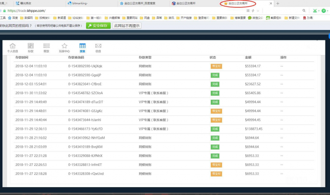Open the 个人信息 home icon
Viewport: 330px width, 195px height.
coord(13,48)
